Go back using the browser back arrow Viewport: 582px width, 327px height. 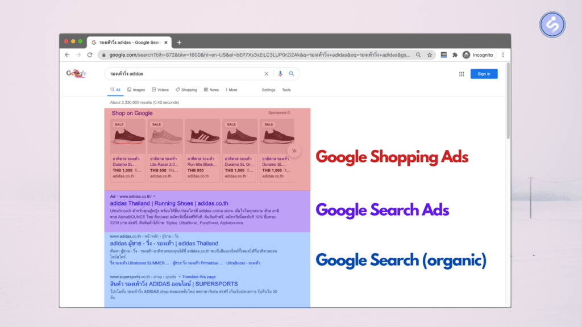click(x=67, y=55)
